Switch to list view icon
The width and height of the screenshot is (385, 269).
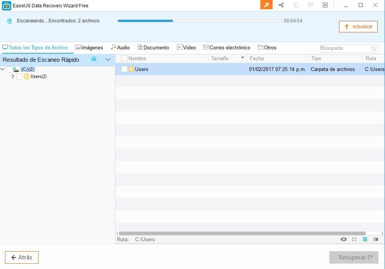pos(365,240)
